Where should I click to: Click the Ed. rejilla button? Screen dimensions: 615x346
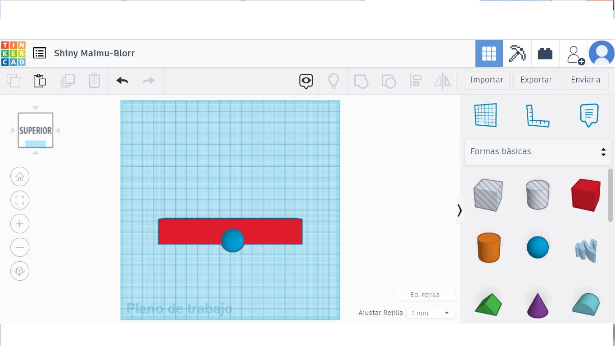point(425,295)
